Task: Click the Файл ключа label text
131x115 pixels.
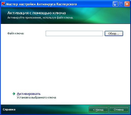Action: (16, 33)
